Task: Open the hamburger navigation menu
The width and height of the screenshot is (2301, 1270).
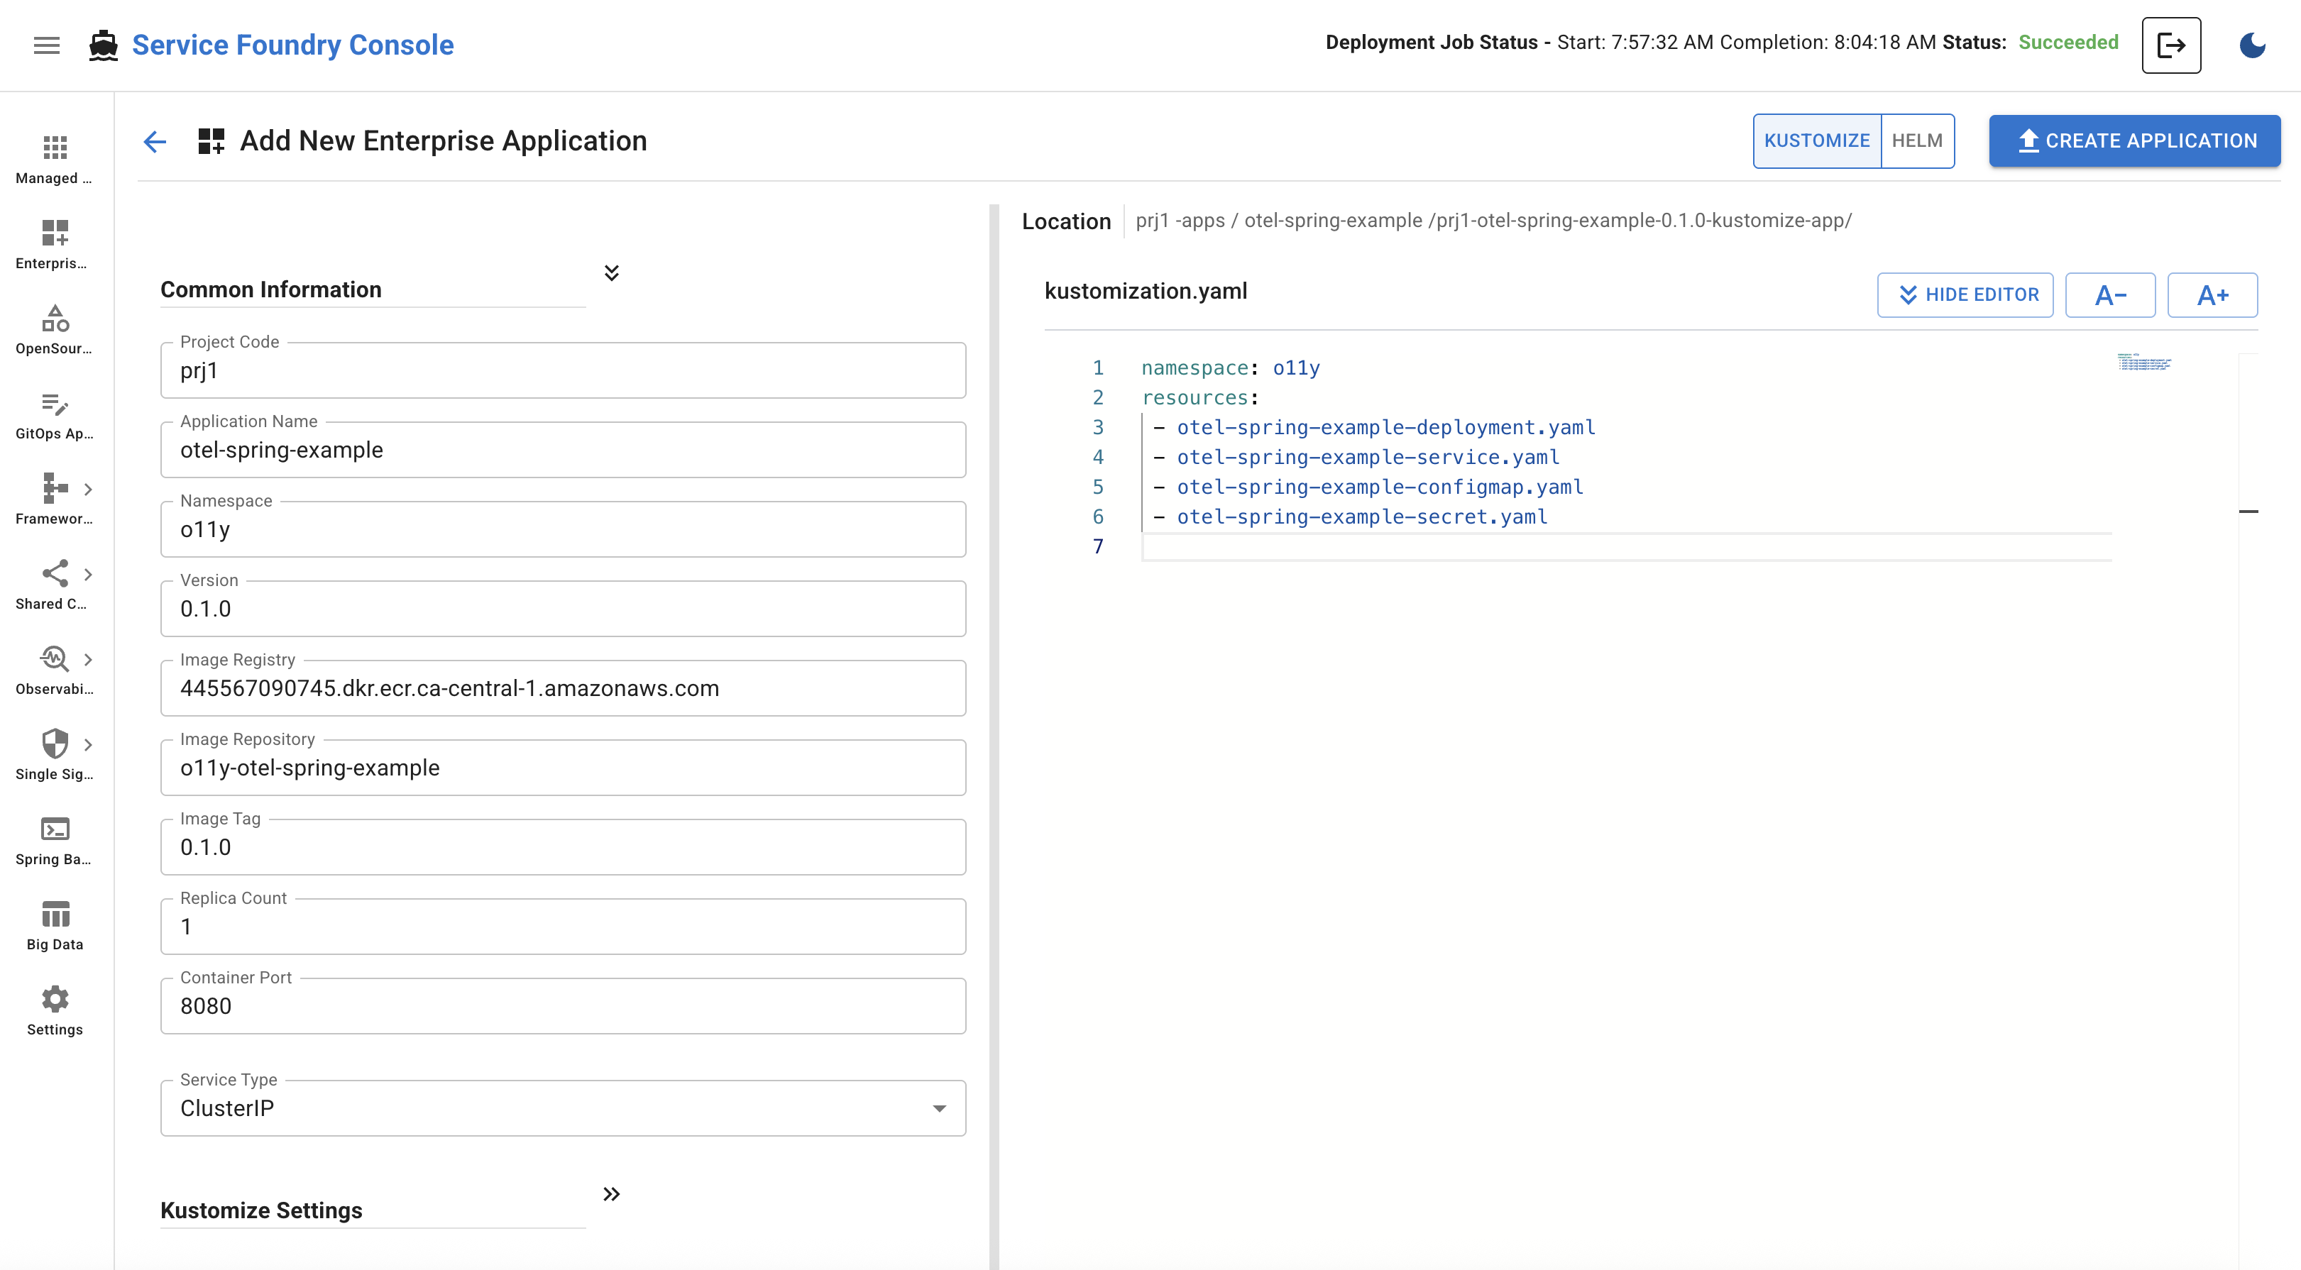Action: pyautogui.click(x=46, y=45)
